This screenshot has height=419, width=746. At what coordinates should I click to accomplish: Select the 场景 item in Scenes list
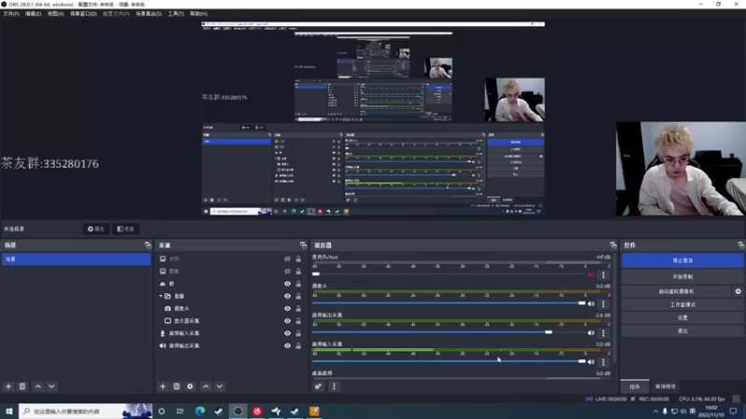[76, 260]
